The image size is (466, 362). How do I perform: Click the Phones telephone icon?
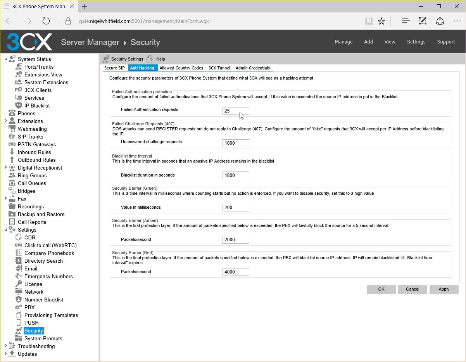[12, 113]
